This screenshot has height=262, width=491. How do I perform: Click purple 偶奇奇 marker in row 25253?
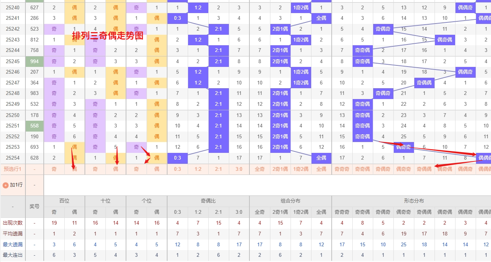pyautogui.click(x=404, y=147)
